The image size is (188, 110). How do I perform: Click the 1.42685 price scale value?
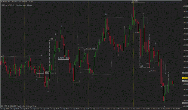[x=185, y=28]
